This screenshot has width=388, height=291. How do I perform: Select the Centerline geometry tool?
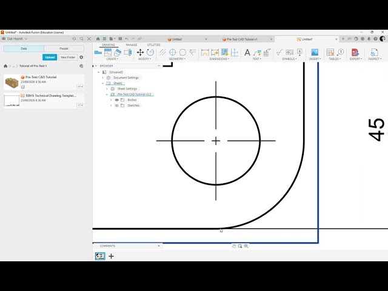(162, 52)
